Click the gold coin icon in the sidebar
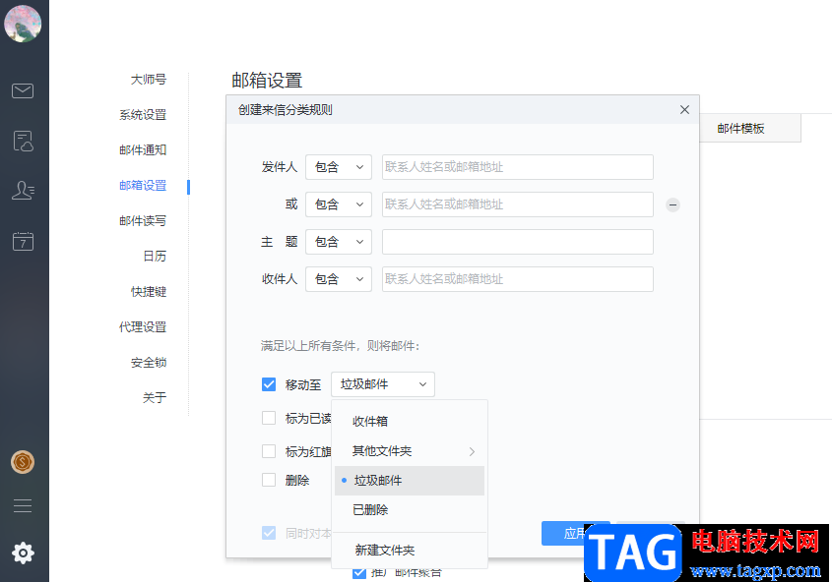Screen dimensions: 832x582 [x=23, y=462]
